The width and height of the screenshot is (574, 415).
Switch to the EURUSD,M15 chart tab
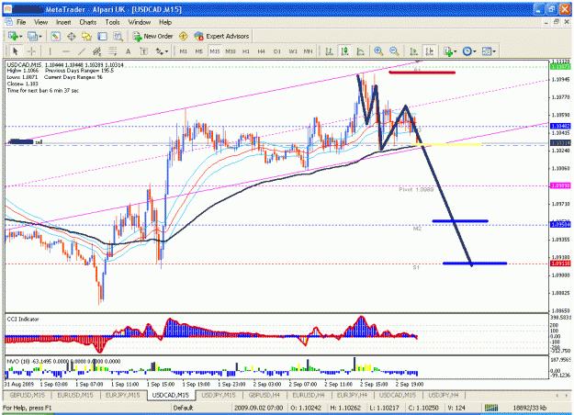coord(75,395)
